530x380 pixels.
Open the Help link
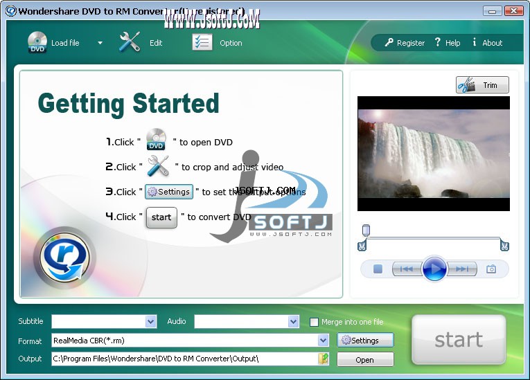pyautogui.click(x=452, y=43)
